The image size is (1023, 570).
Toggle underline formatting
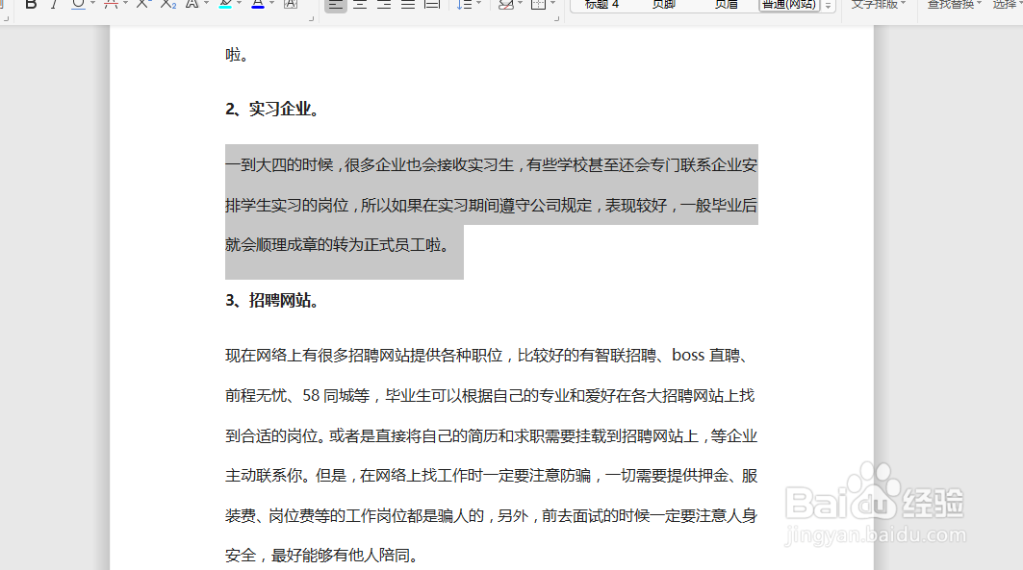[77, 6]
